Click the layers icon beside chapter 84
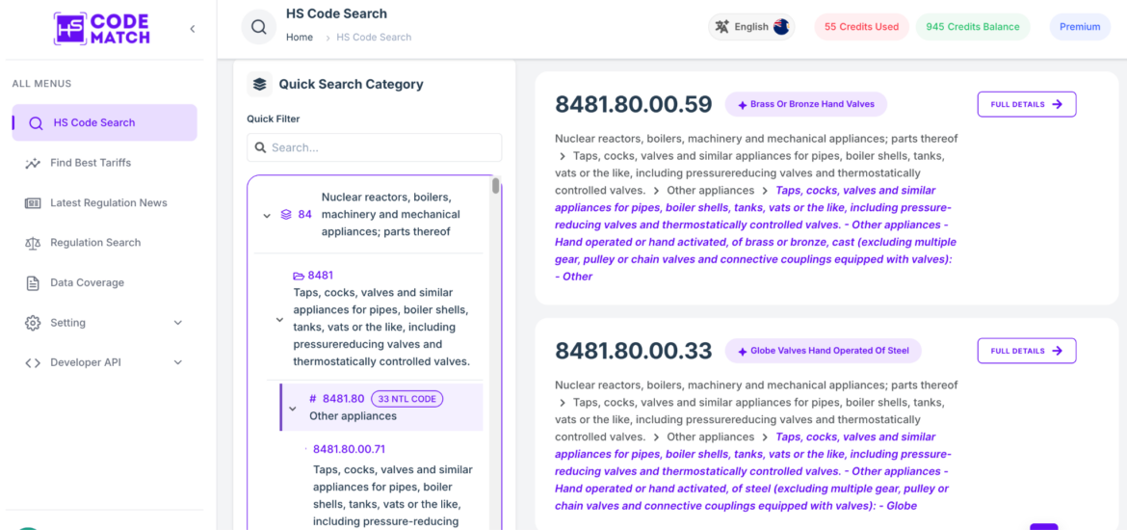Screen dimensions: 1127x530 (285, 214)
